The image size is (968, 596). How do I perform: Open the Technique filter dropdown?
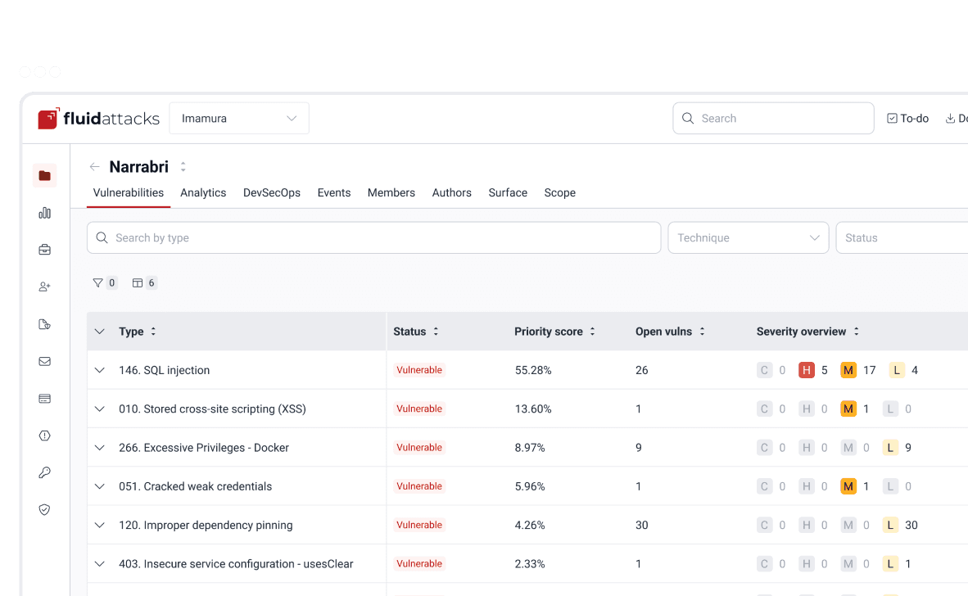click(749, 237)
